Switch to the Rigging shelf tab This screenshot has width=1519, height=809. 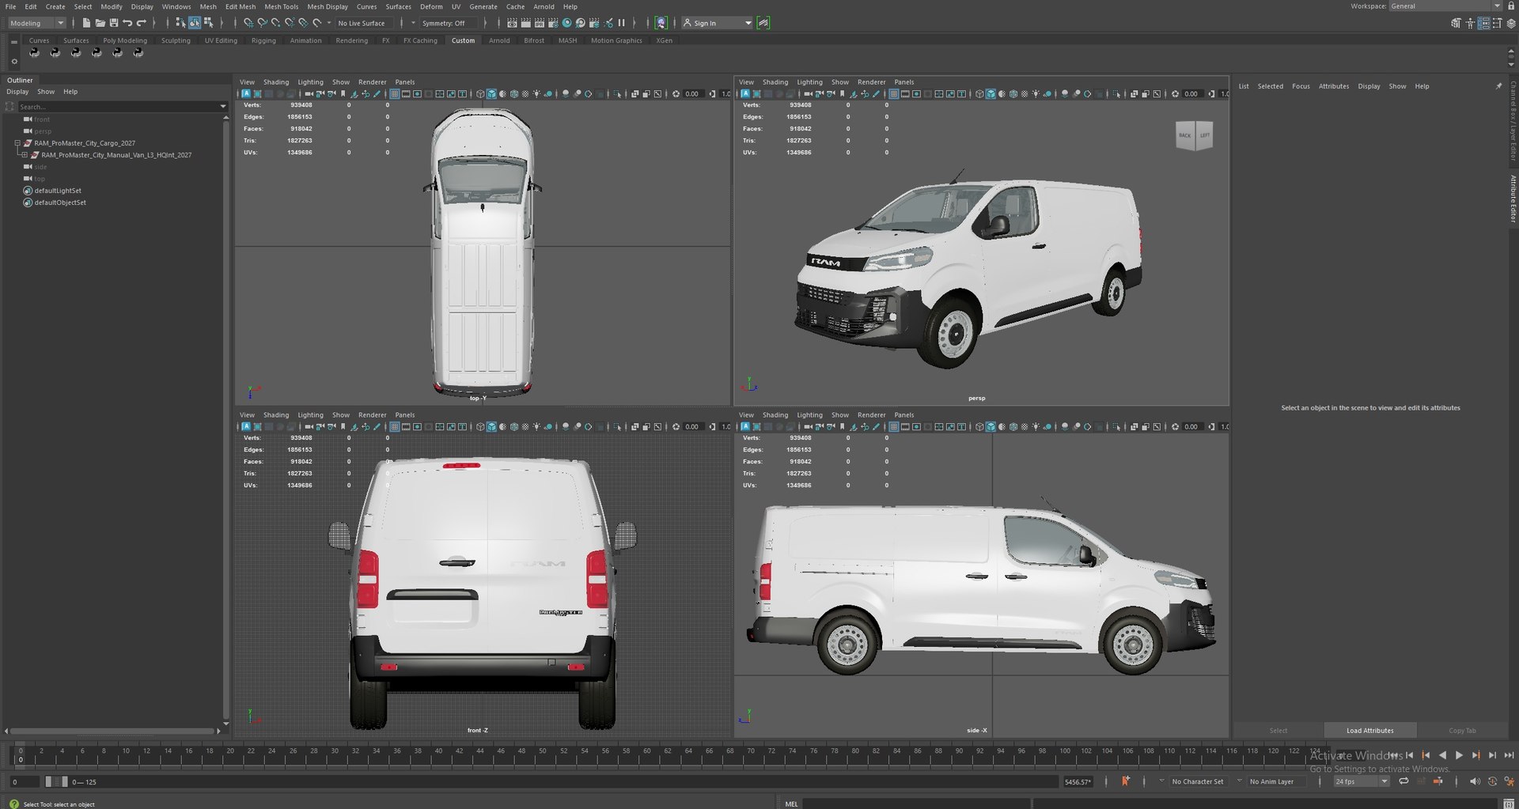(x=263, y=40)
